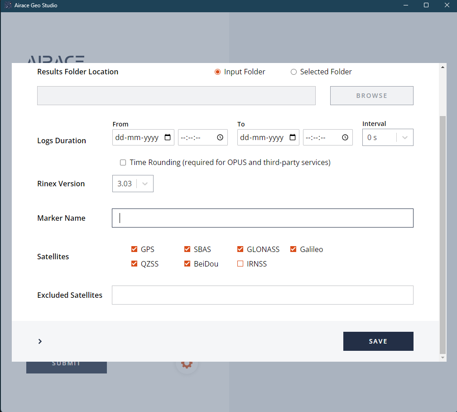The width and height of the screenshot is (457, 412).
Task: Open the To date calendar picker icon
Action: (x=293, y=137)
